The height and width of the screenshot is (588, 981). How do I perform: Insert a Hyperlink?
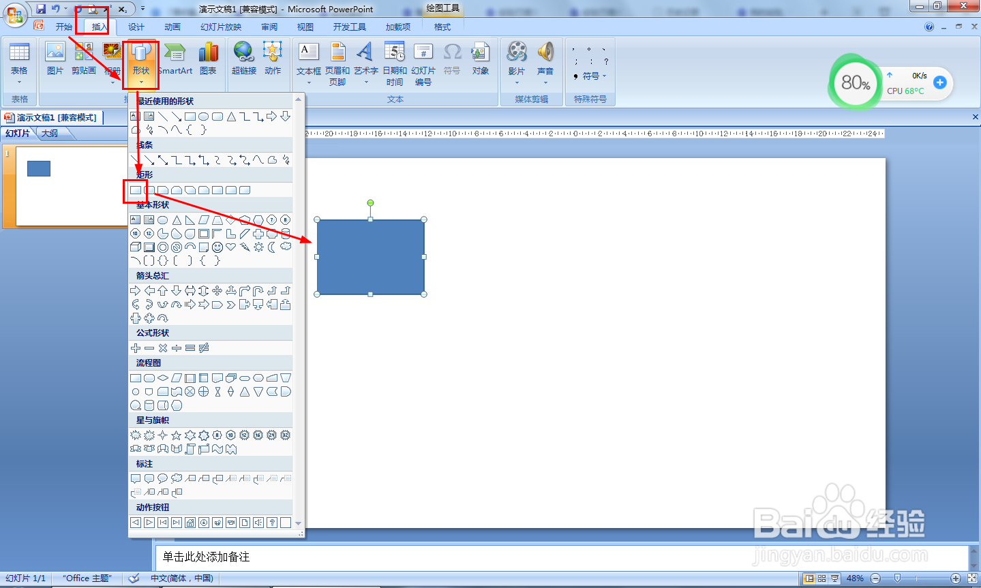[243, 59]
